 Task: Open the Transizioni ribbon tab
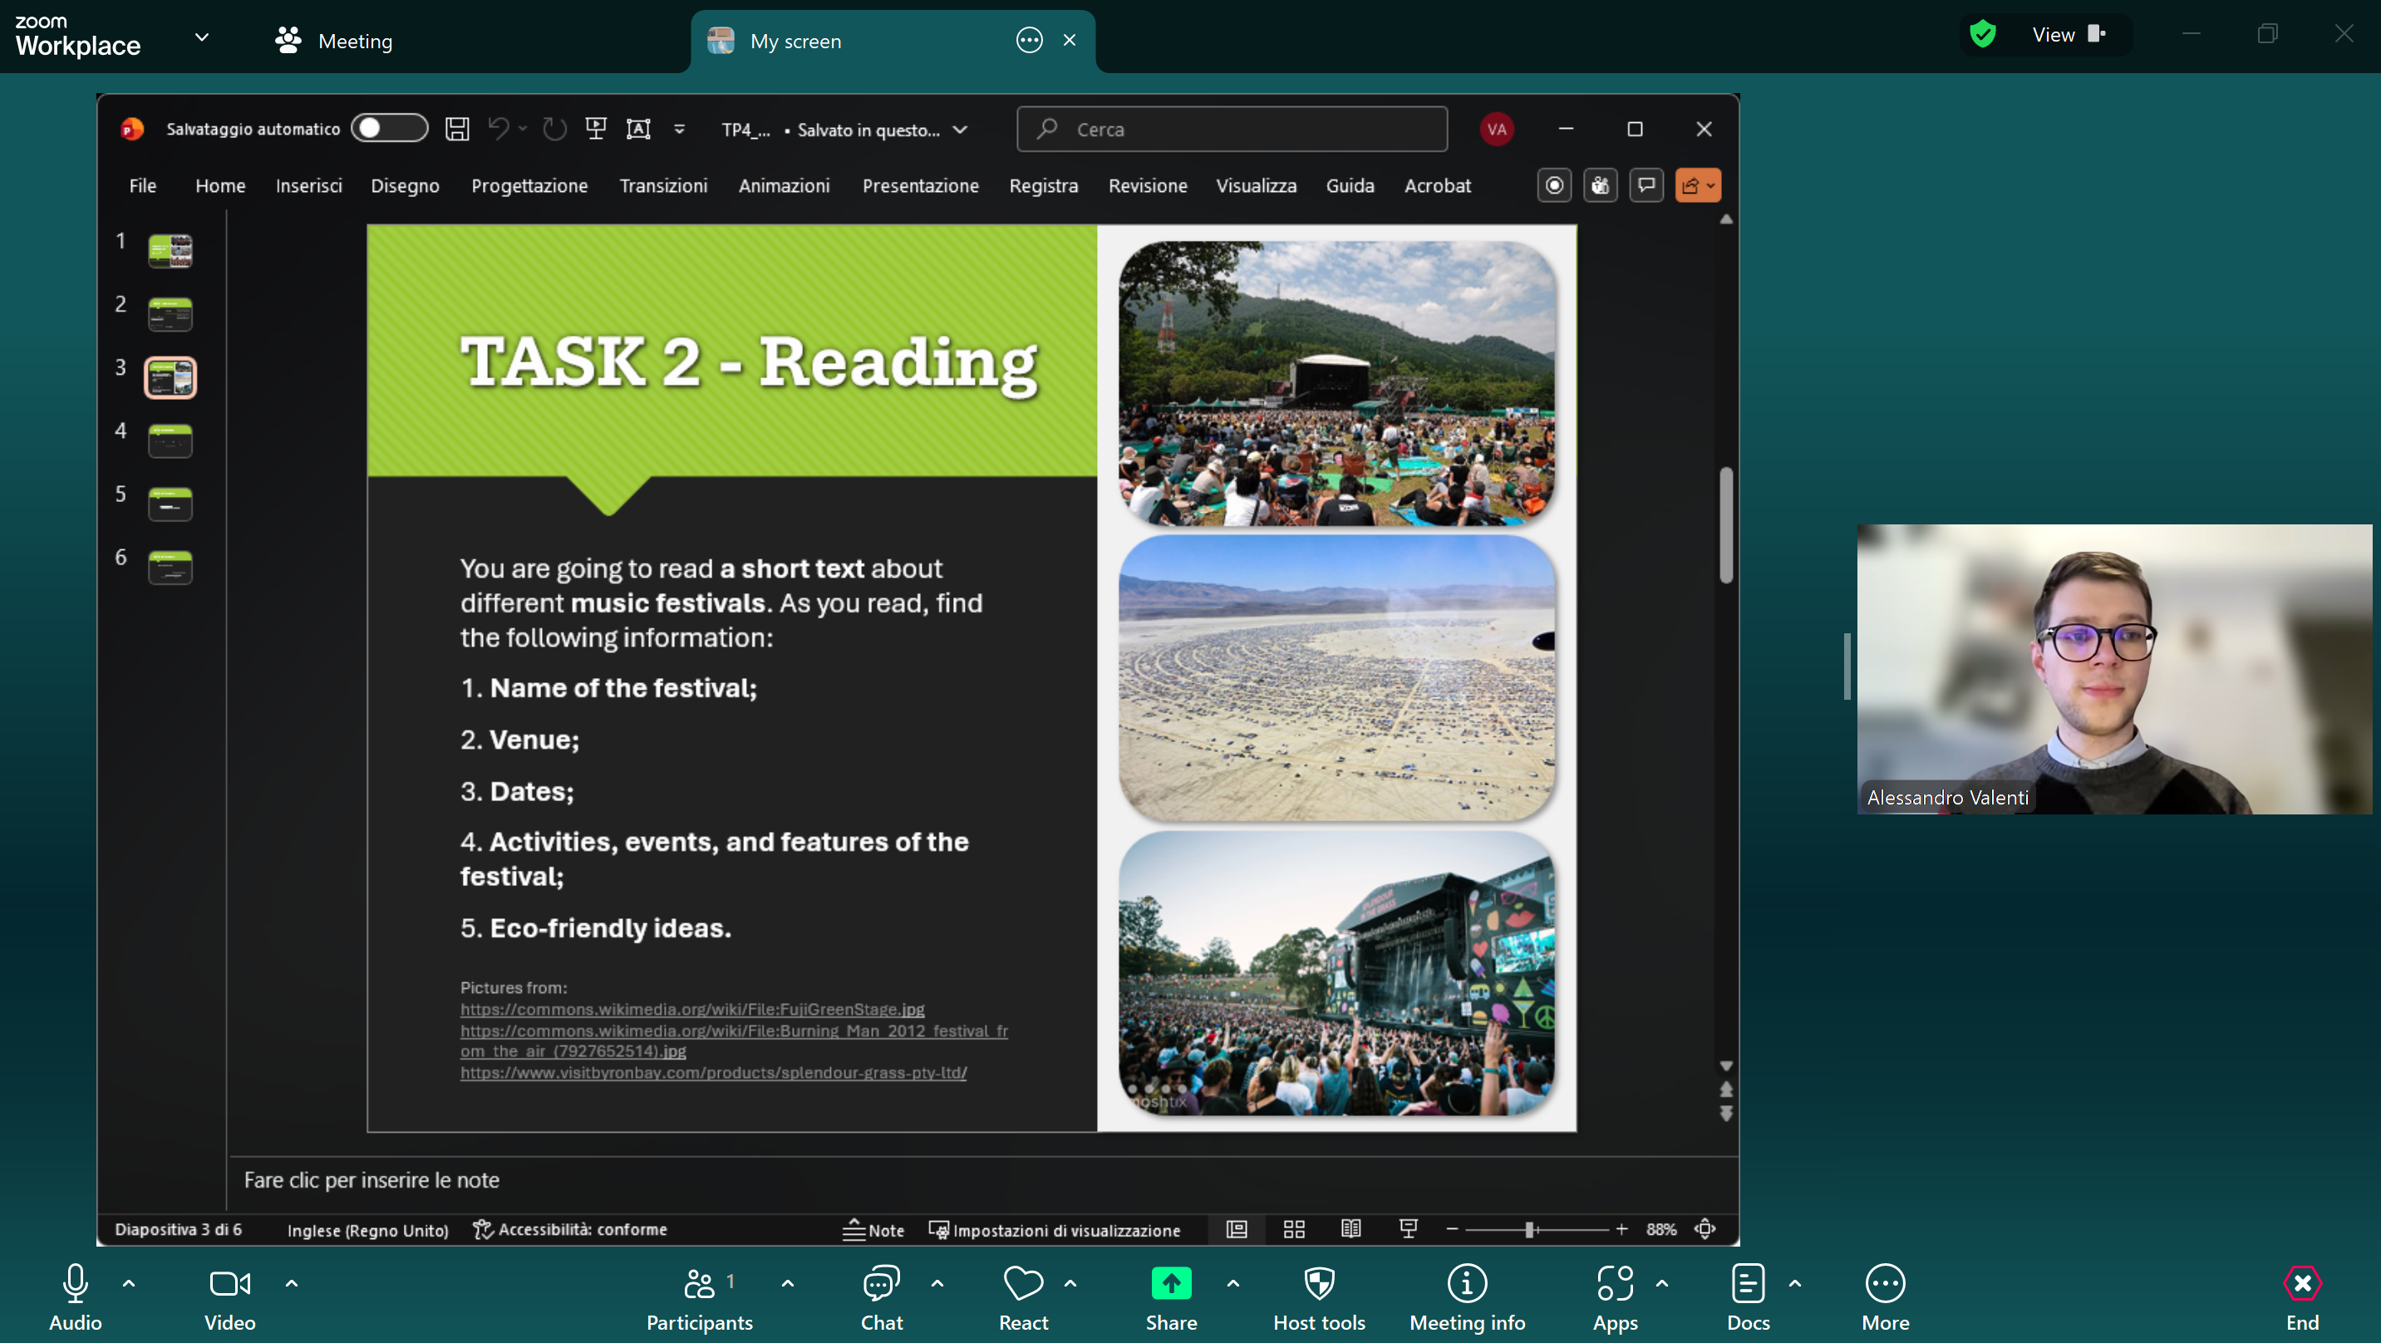click(662, 186)
